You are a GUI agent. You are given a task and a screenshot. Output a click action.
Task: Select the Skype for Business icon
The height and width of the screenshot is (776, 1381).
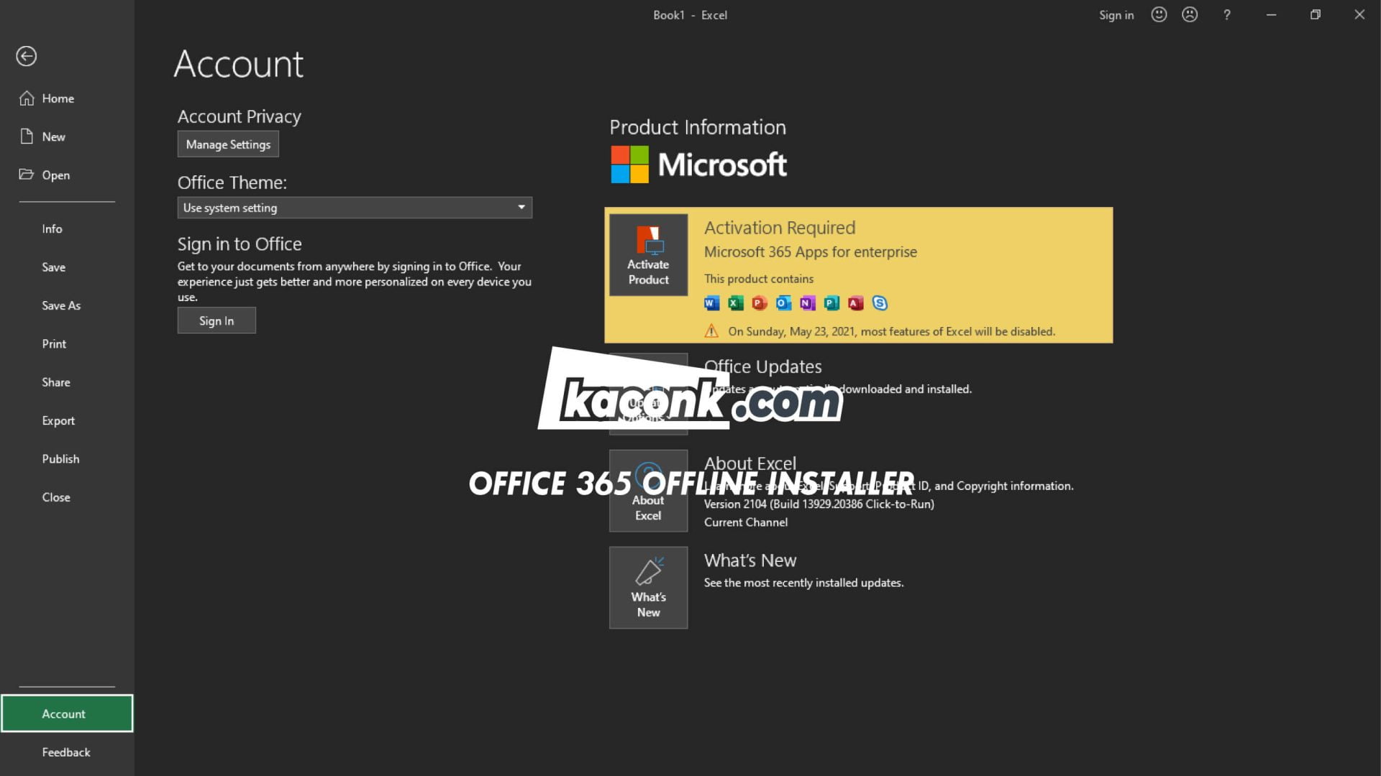[x=879, y=303]
